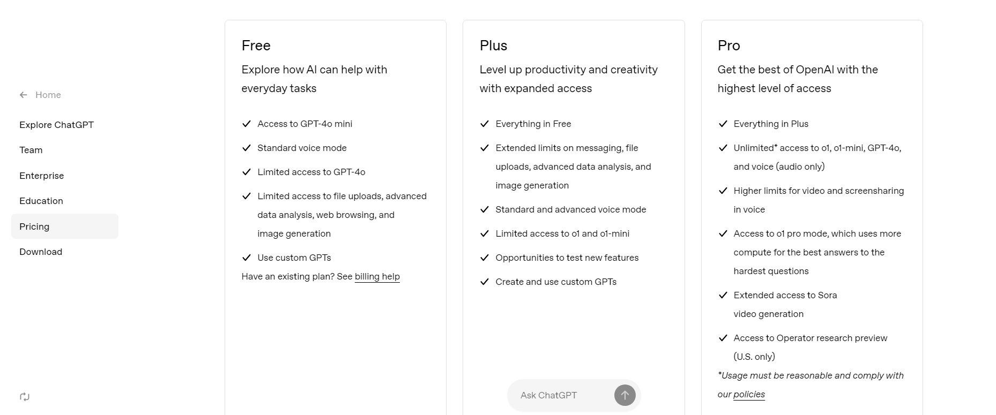
Task: Go to the Team page
Action: (x=31, y=150)
